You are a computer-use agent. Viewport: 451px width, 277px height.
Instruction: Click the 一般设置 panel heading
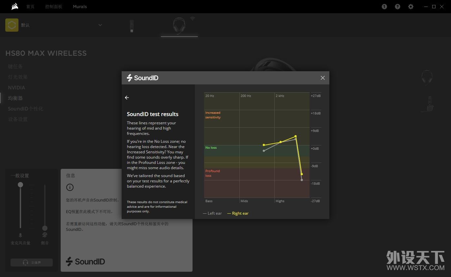coord(20,176)
